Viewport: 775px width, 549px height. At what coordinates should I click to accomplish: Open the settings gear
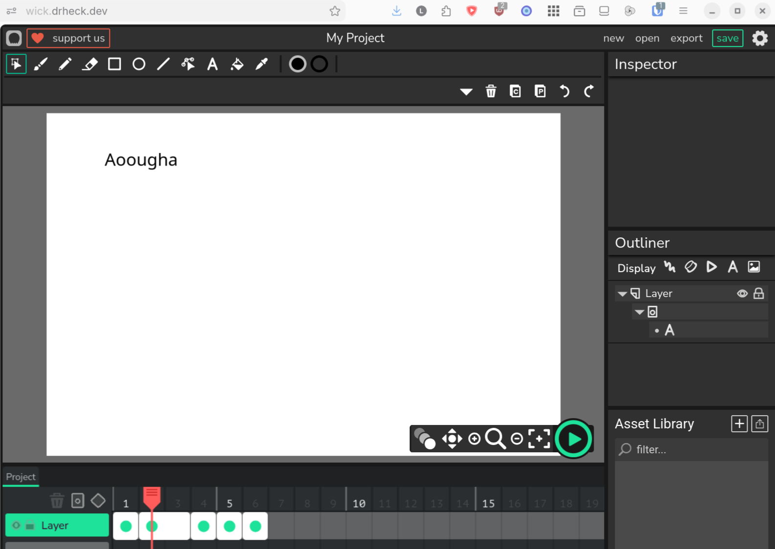(760, 38)
